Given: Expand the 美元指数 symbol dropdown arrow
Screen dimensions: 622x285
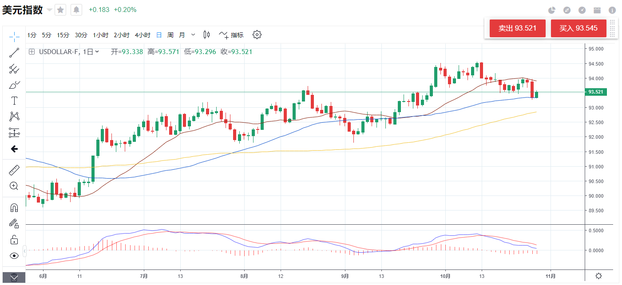Looking at the screenshot, I should tap(49, 10).
